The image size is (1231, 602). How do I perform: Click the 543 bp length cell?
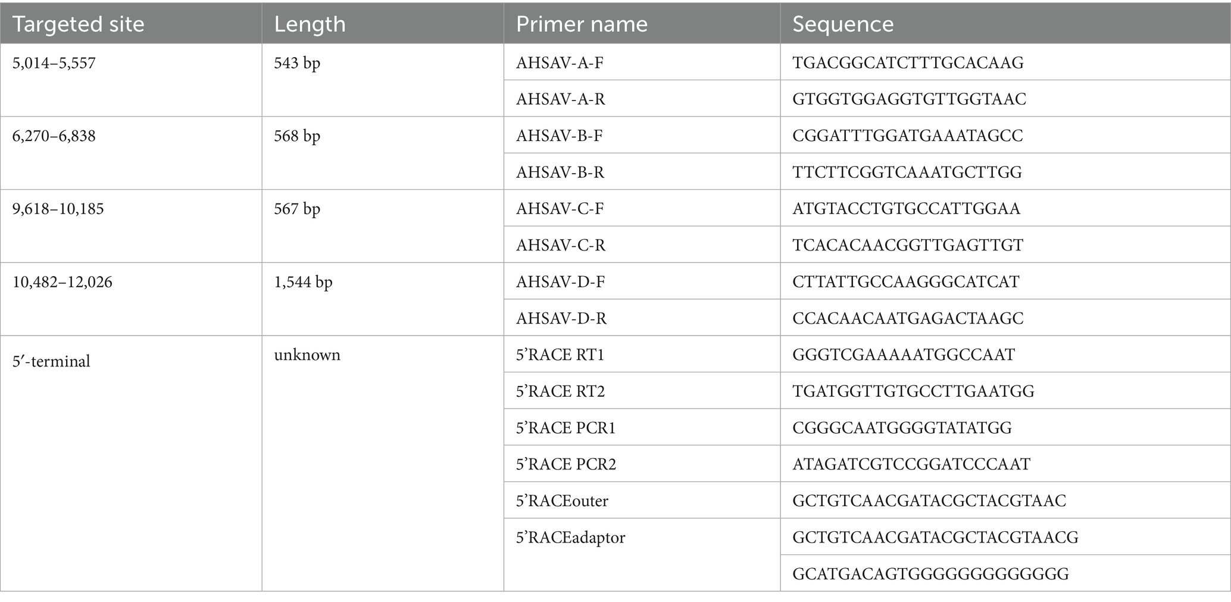click(x=383, y=80)
